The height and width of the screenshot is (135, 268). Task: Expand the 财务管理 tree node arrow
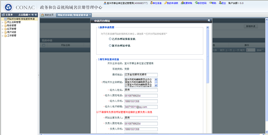pos(2,26)
